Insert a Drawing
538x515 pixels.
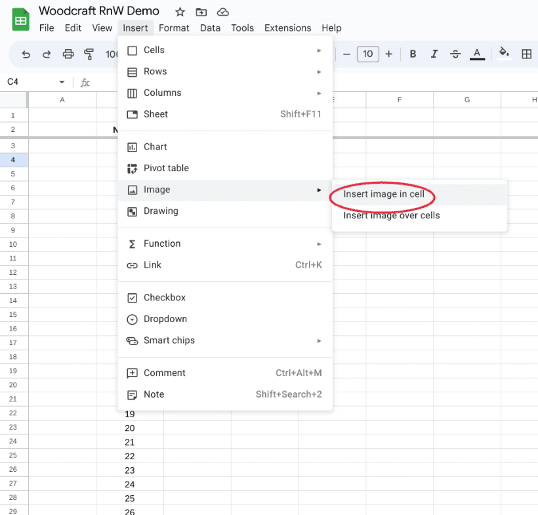point(225,211)
